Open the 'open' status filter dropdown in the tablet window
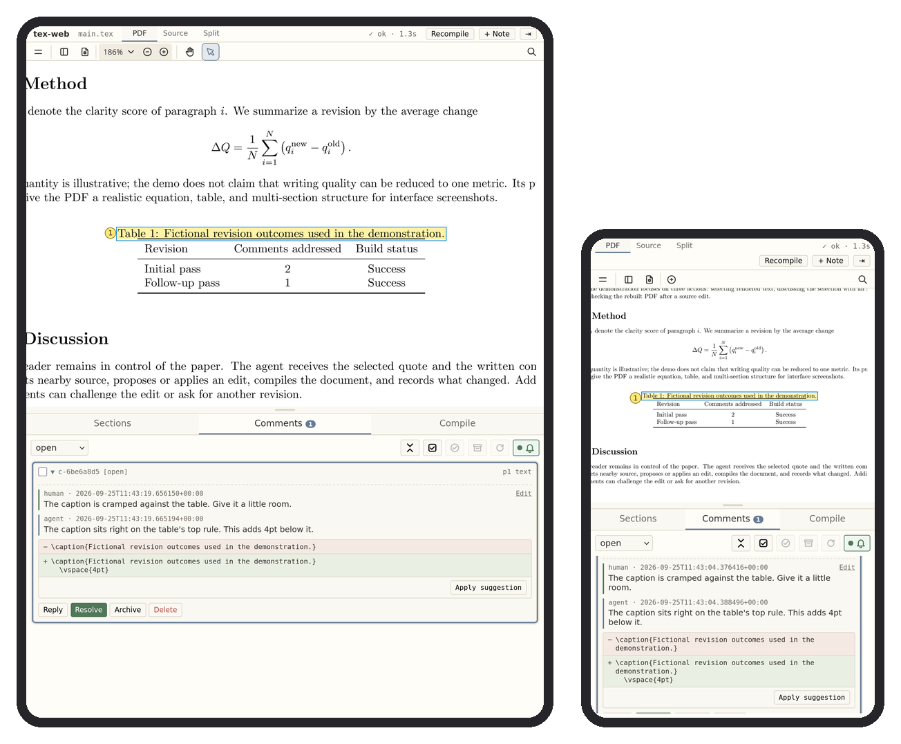Image resolution: width=901 pixels, height=744 pixels. [59, 448]
